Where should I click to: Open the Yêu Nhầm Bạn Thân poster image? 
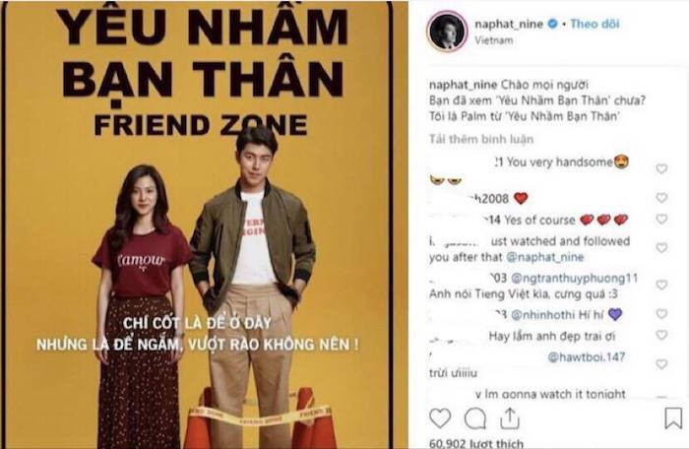[203, 224]
